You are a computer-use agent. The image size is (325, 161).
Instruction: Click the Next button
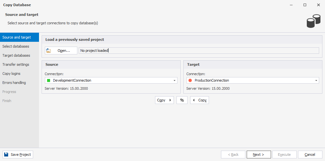click(x=259, y=155)
